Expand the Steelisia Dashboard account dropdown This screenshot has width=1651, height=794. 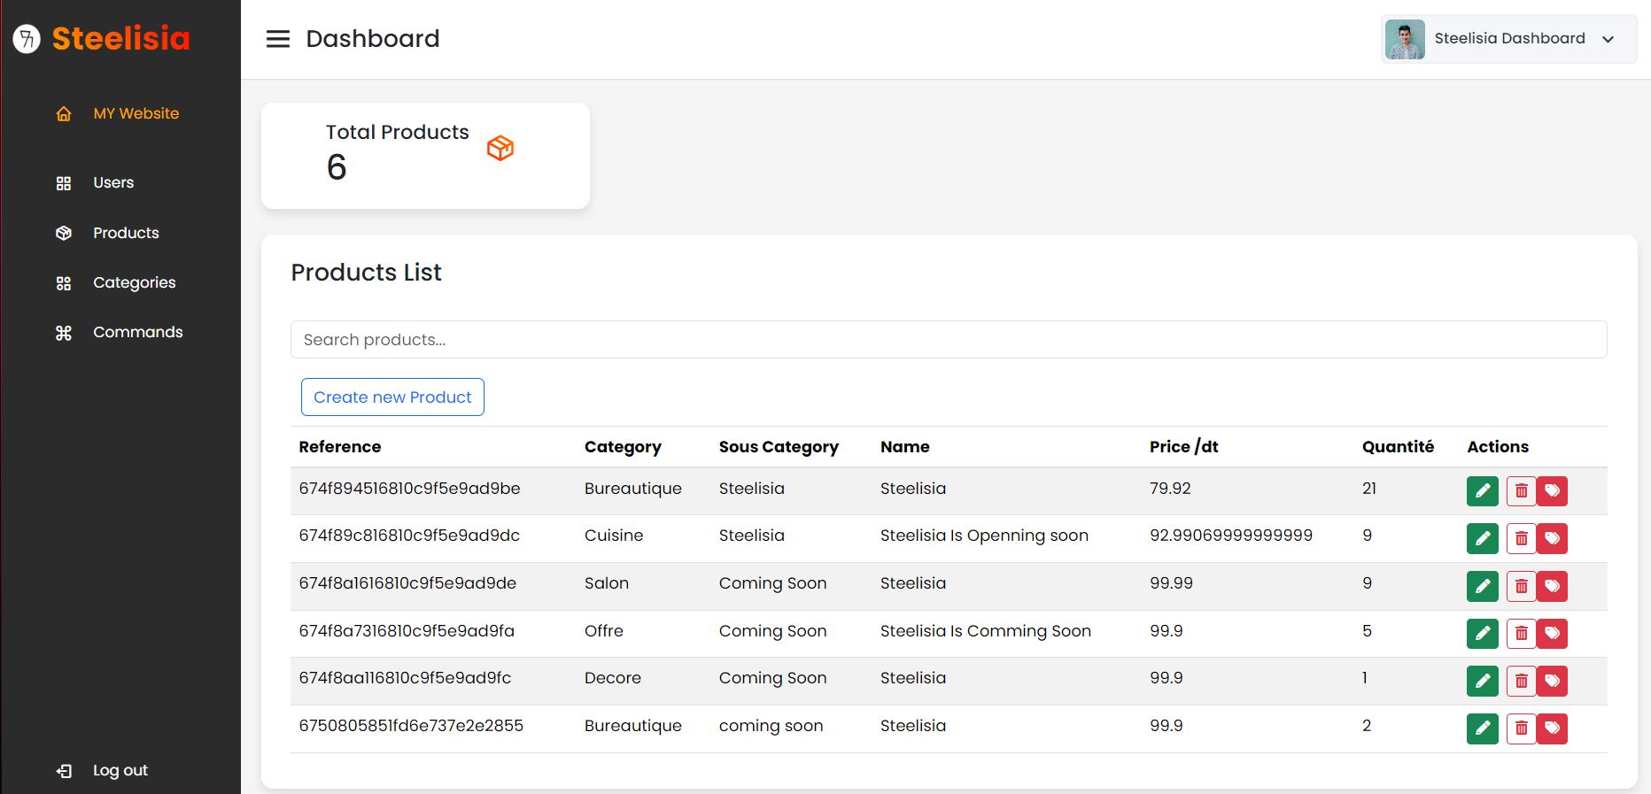(x=1608, y=39)
